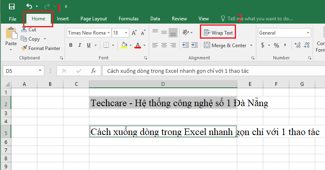
Task: Open underline style dropdown arrow
Action: pyautogui.click(x=95, y=45)
